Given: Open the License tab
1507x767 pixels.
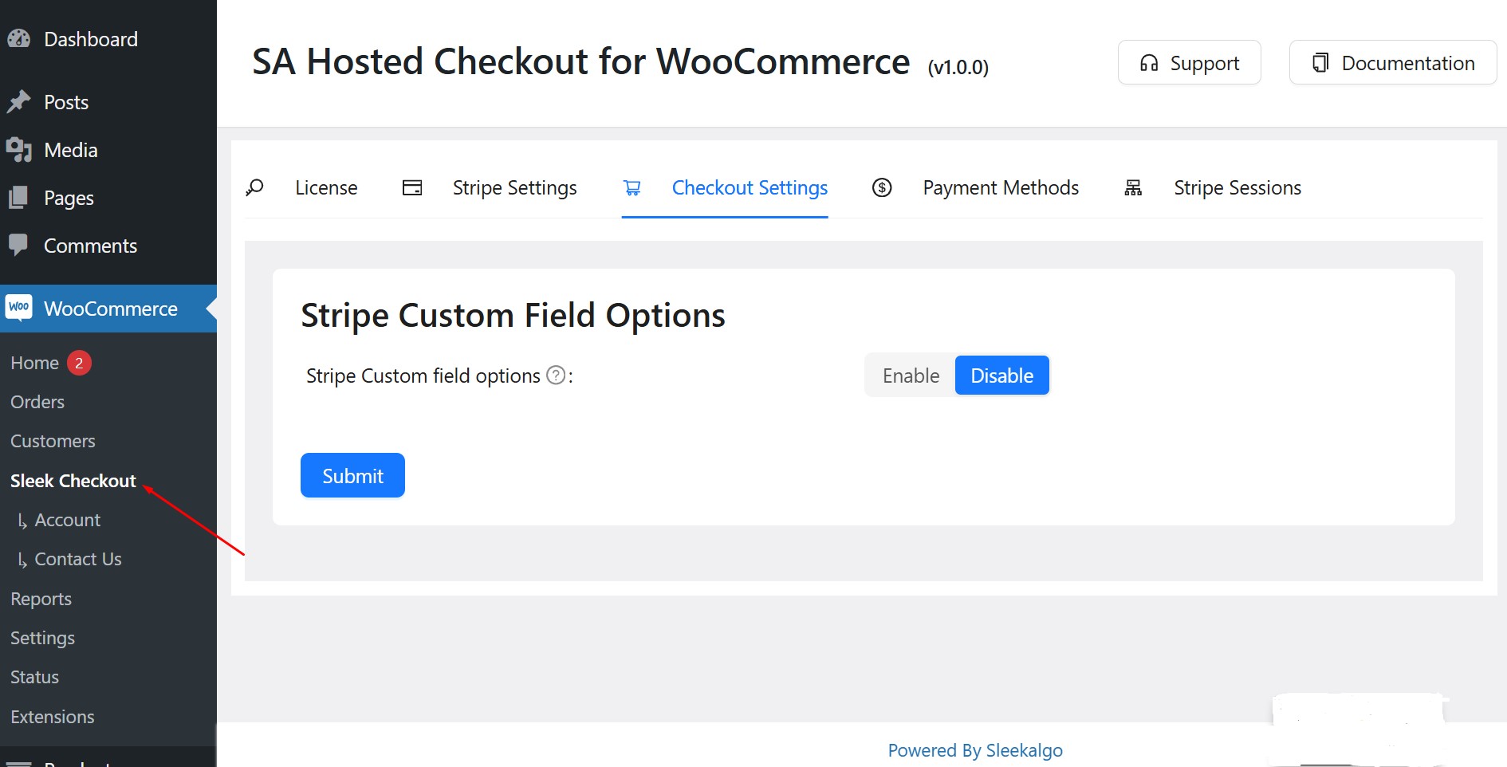Looking at the screenshot, I should point(326,188).
